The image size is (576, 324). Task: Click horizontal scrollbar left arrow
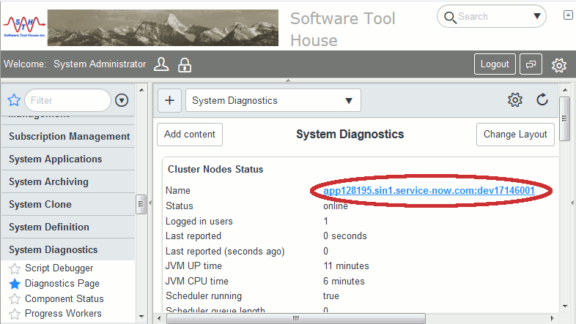pos(159,318)
